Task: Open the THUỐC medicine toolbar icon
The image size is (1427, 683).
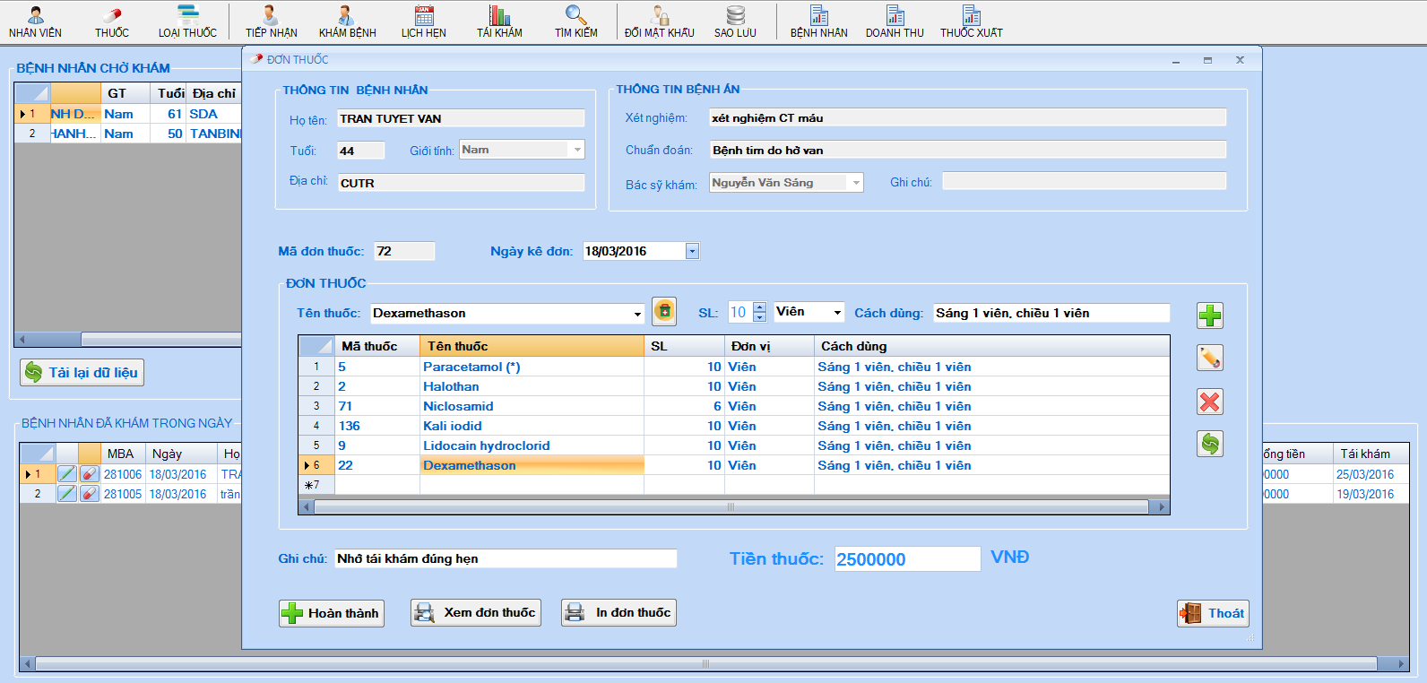Action: pos(112,22)
